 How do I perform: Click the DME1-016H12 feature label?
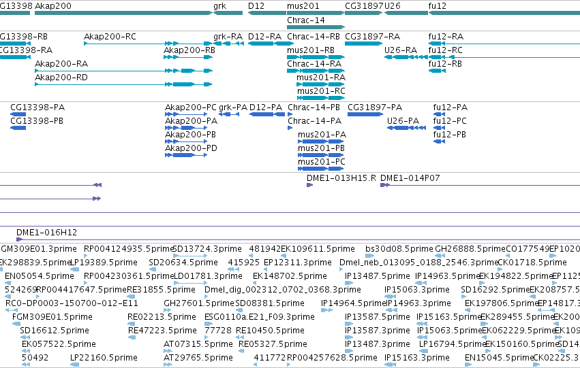(46, 233)
